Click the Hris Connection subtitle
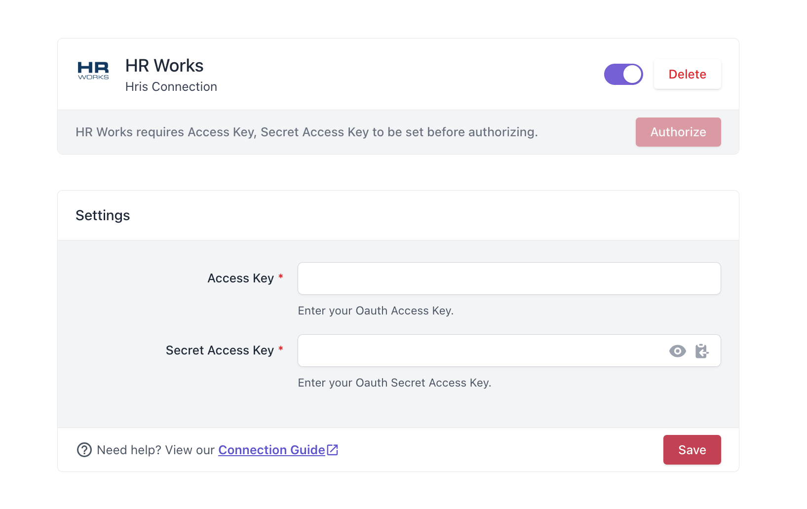The width and height of the screenshot is (807, 509). [x=171, y=86]
